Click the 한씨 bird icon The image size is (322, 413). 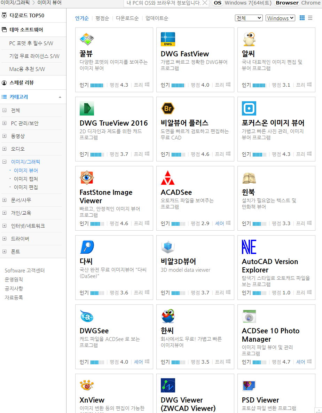click(x=168, y=316)
